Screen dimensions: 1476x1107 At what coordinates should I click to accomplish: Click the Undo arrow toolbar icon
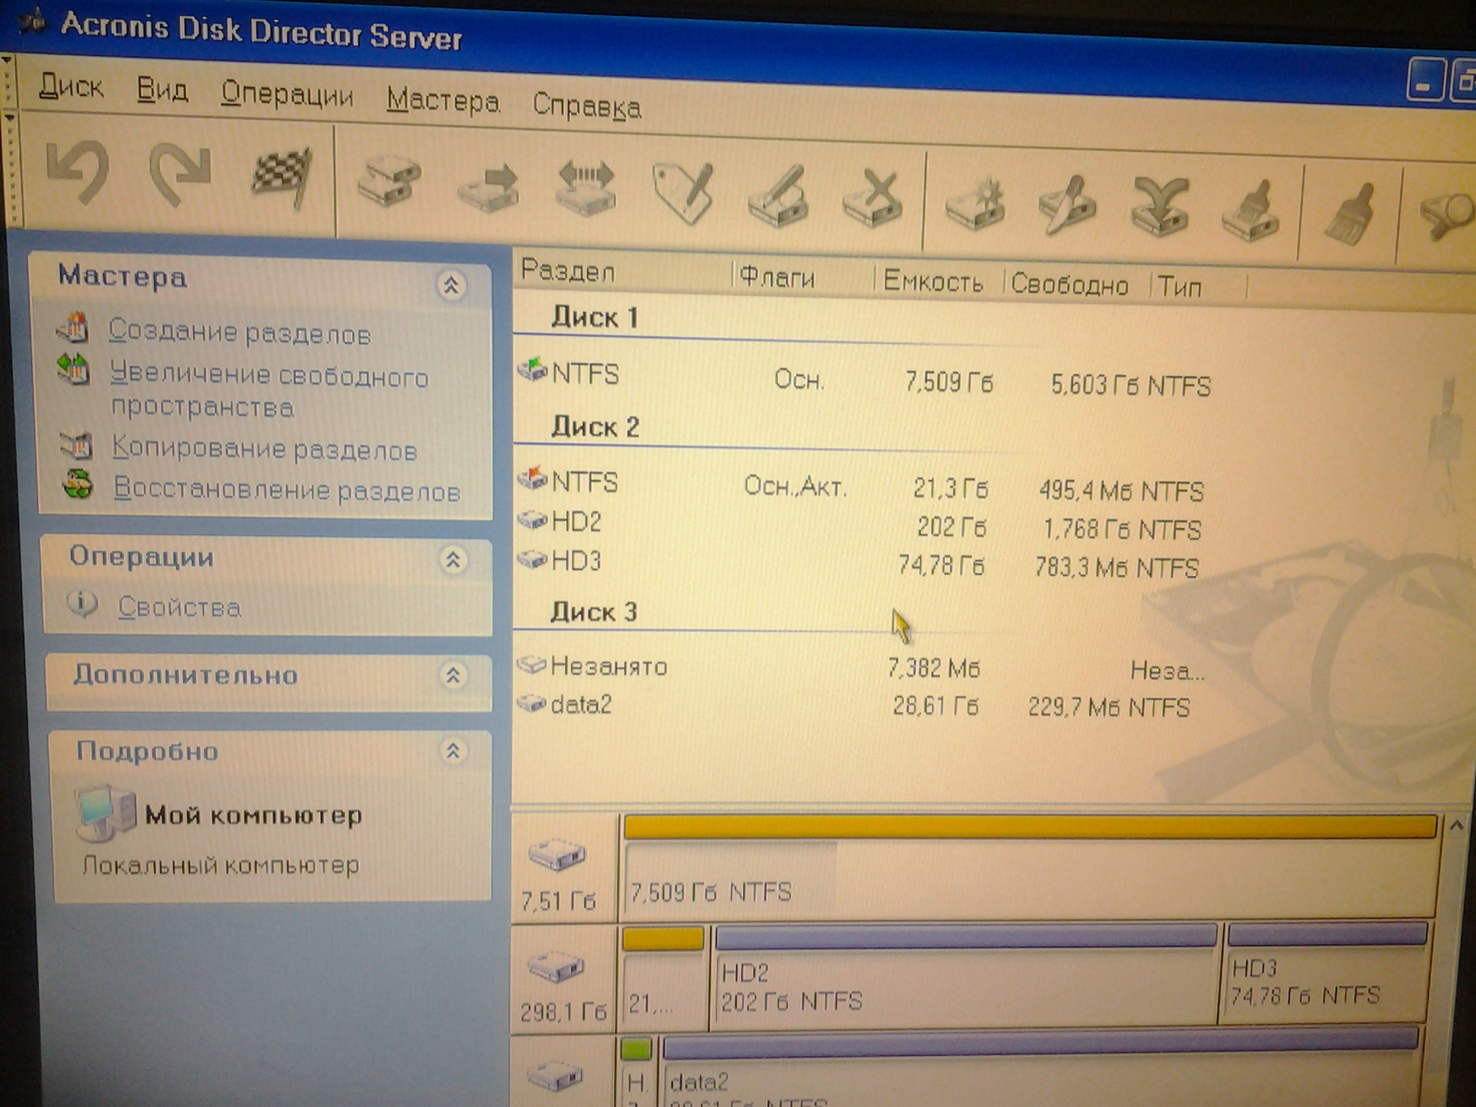(77, 172)
